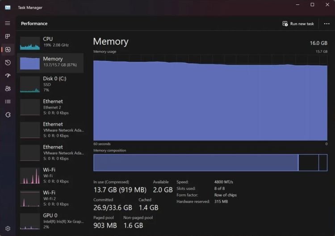The width and height of the screenshot is (335, 236).
Task: Select the Ethernet 2 adapter entry
Action: pos(50,107)
